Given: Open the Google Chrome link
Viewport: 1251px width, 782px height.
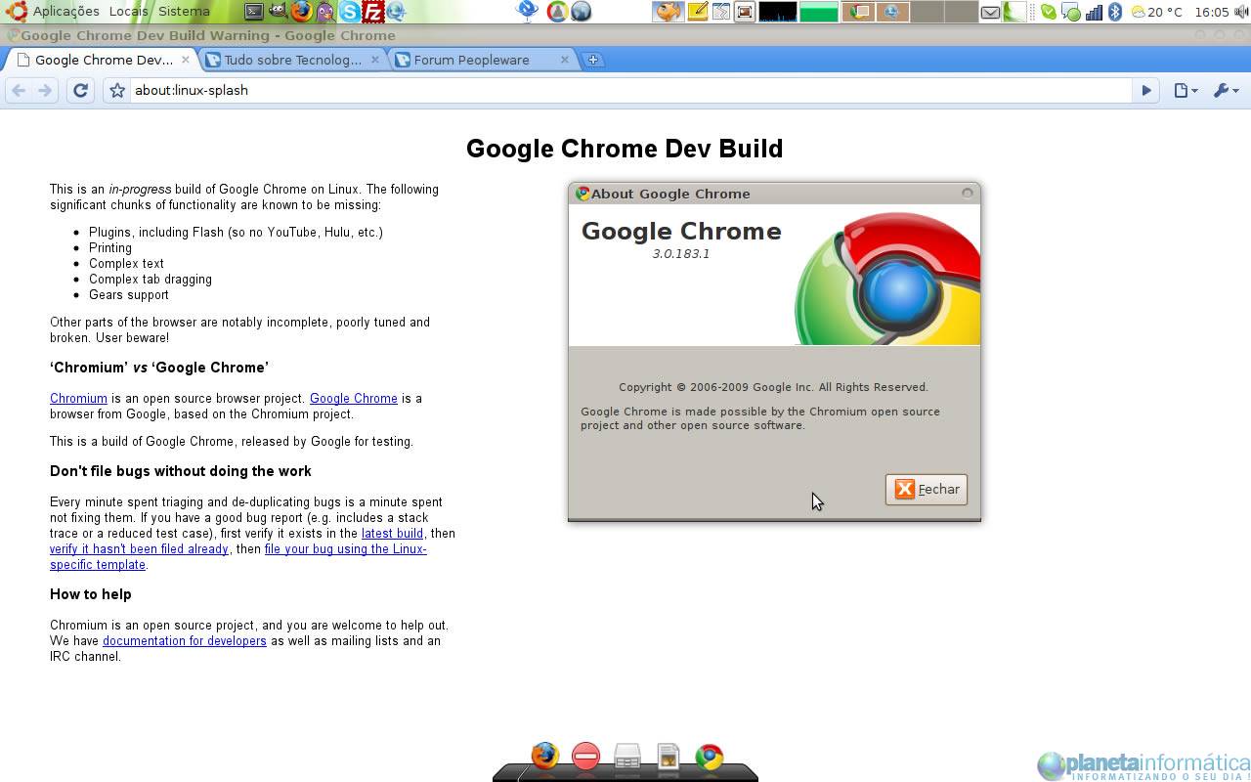Looking at the screenshot, I should 354,399.
